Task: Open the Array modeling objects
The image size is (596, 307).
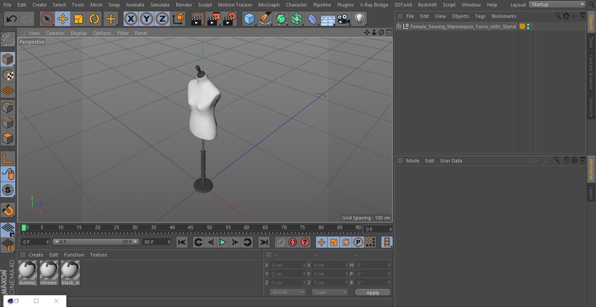Action: (x=297, y=19)
